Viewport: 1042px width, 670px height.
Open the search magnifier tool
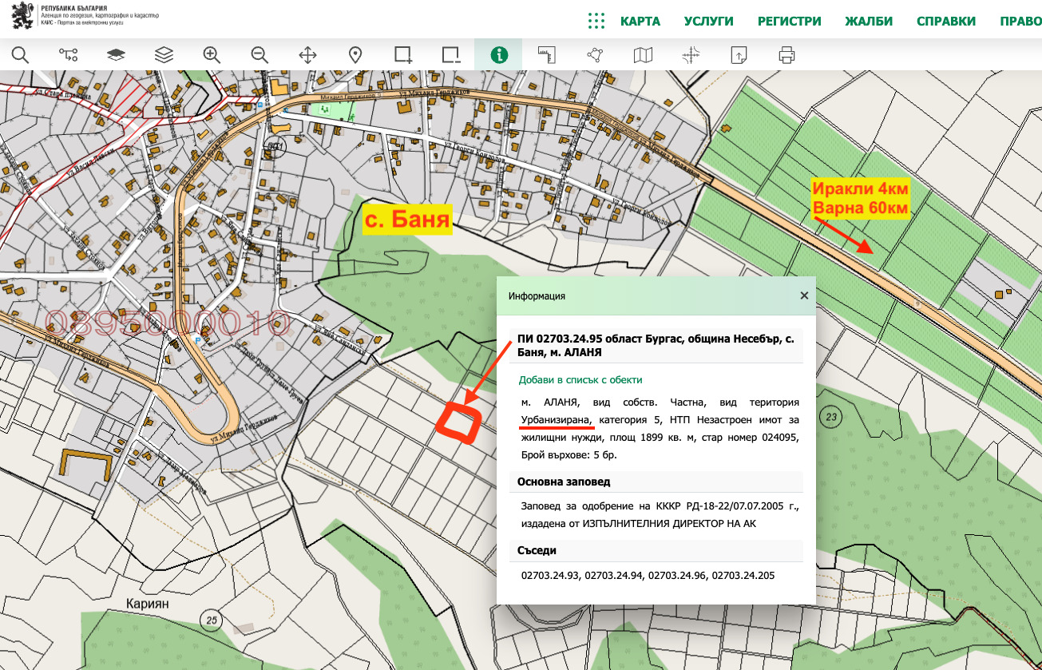(20, 54)
